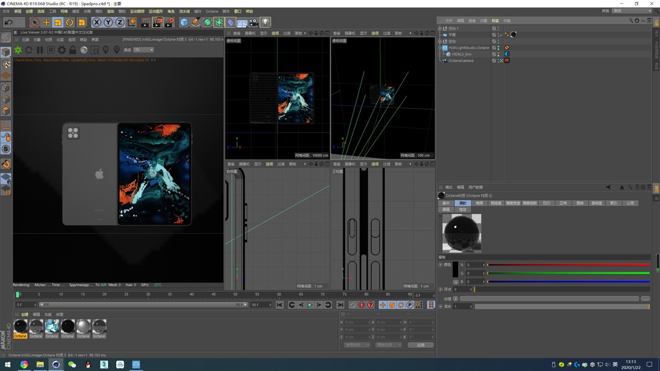The image size is (660, 371).
Task: Pause rendering in the Live Viewer
Action: point(40,50)
